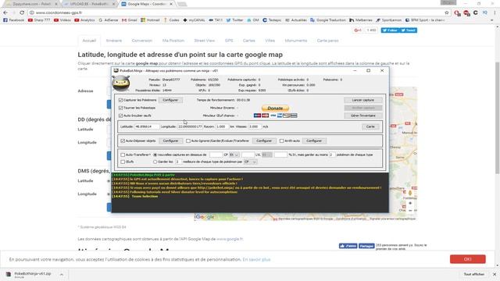Open the Ma Position tab
Screen dimensions: 500x281
point(173,41)
